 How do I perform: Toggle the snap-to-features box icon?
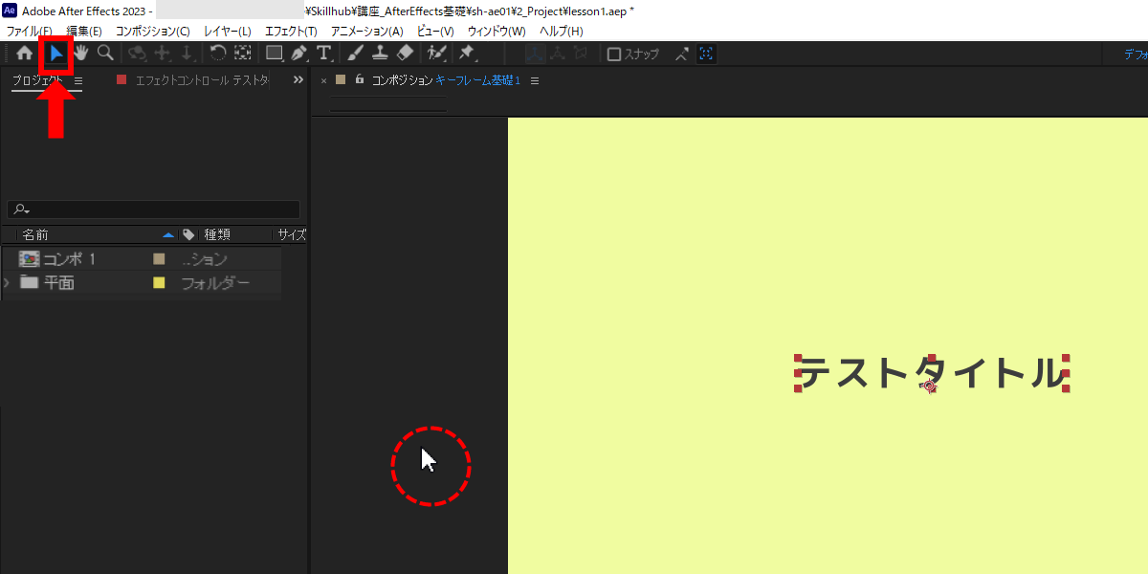[x=706, y=54]
